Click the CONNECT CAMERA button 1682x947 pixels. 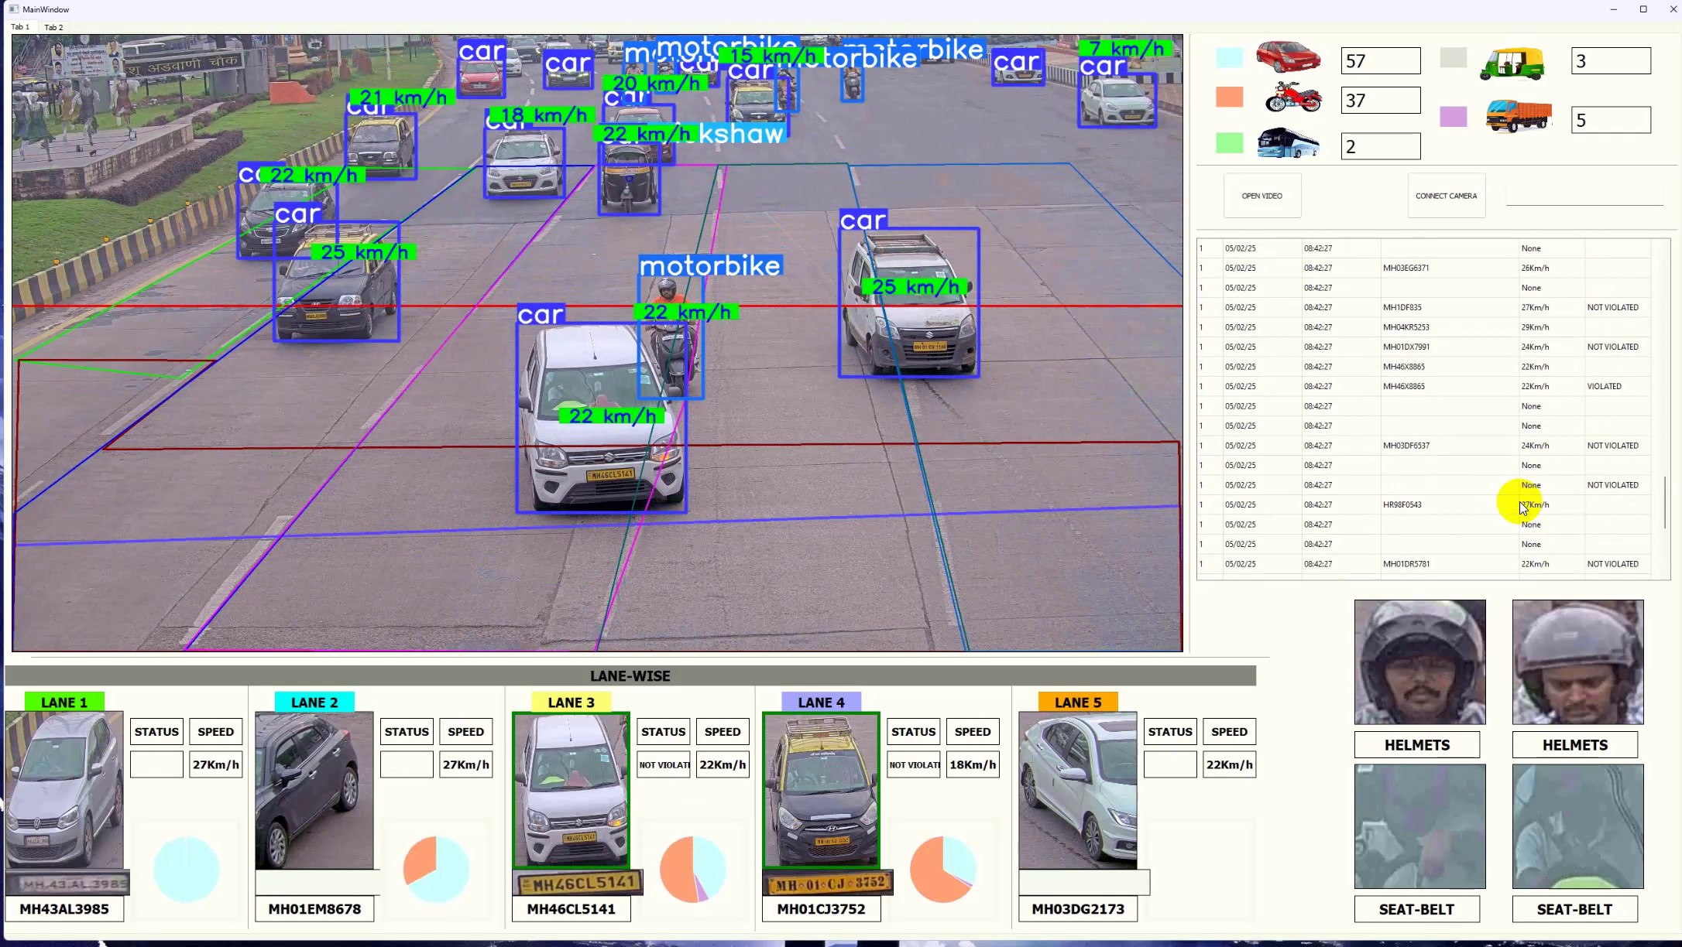(x=1446, y=196)
